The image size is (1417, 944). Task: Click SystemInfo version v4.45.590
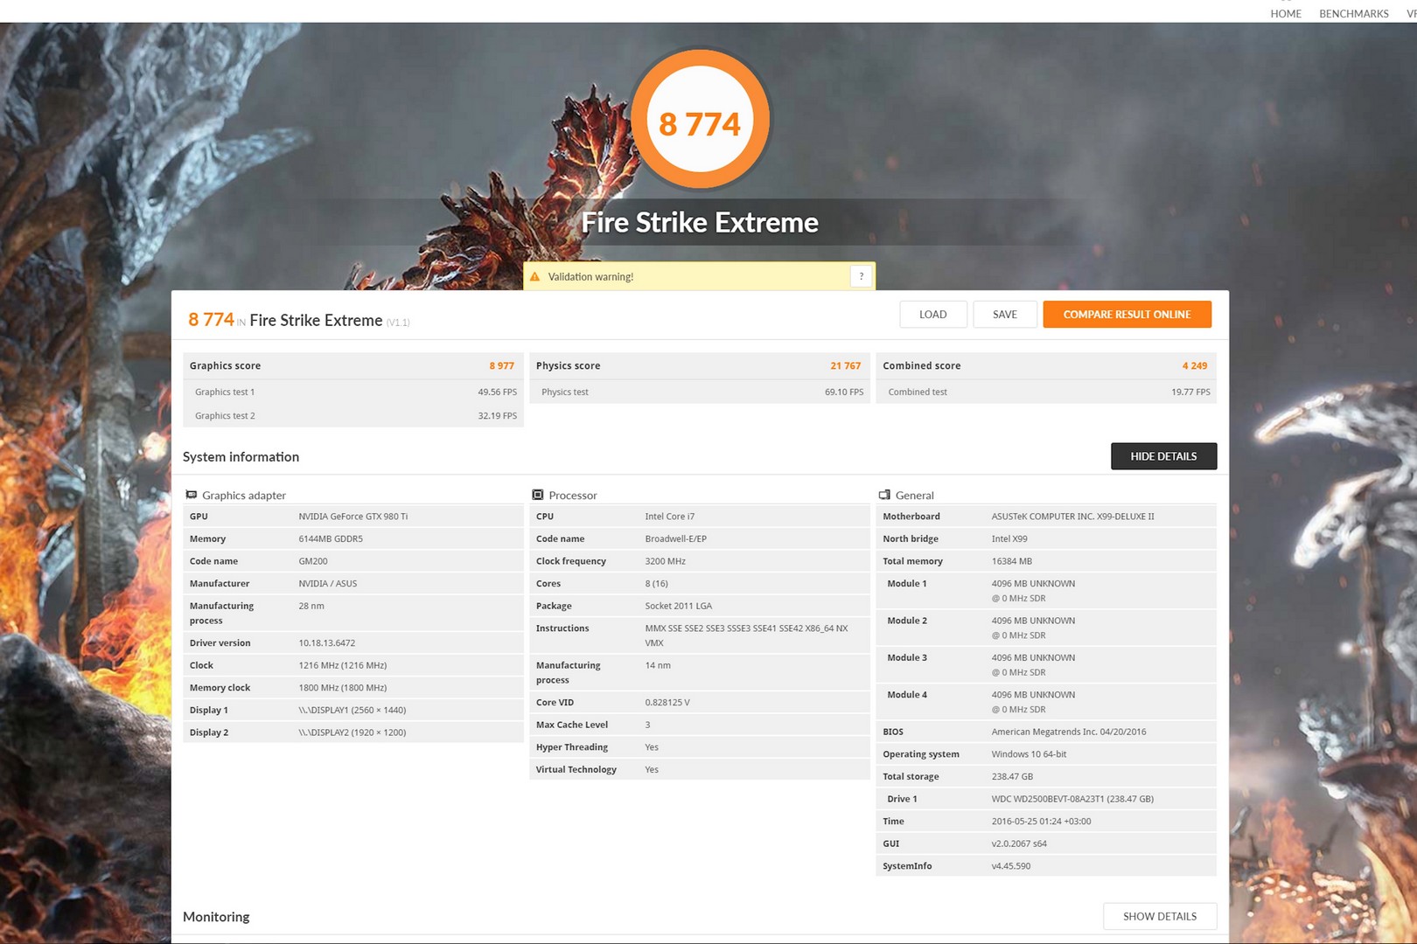(1011, 866)
